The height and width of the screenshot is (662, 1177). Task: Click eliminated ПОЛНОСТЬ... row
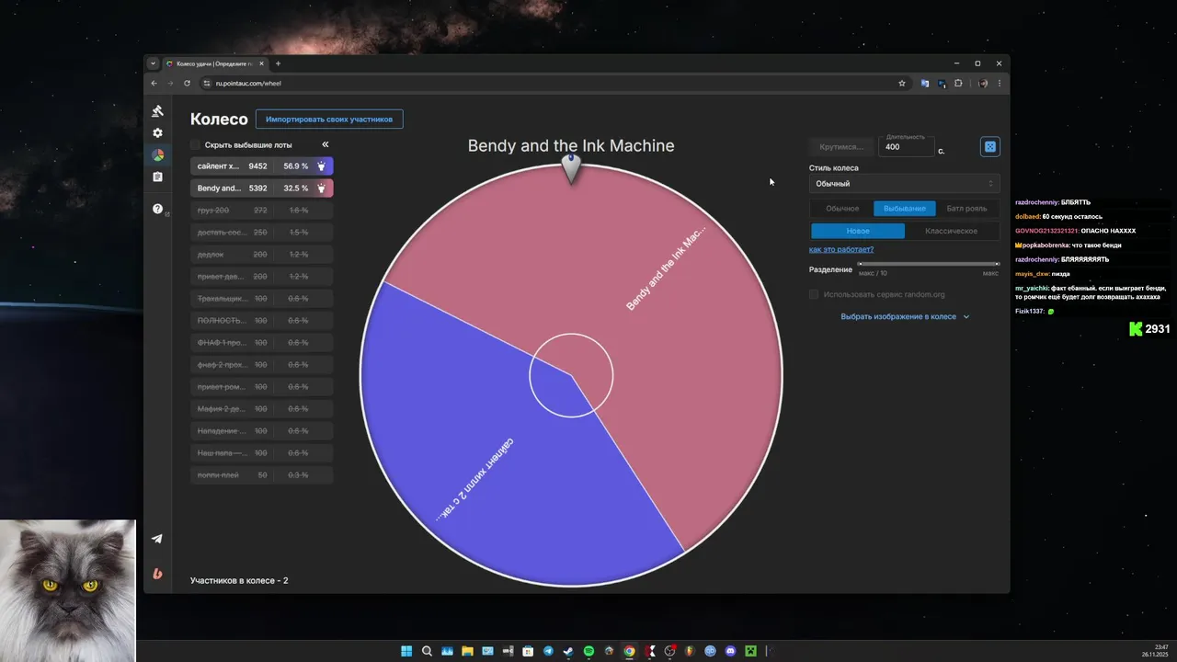pyautogui.click(x=262, y=321)
